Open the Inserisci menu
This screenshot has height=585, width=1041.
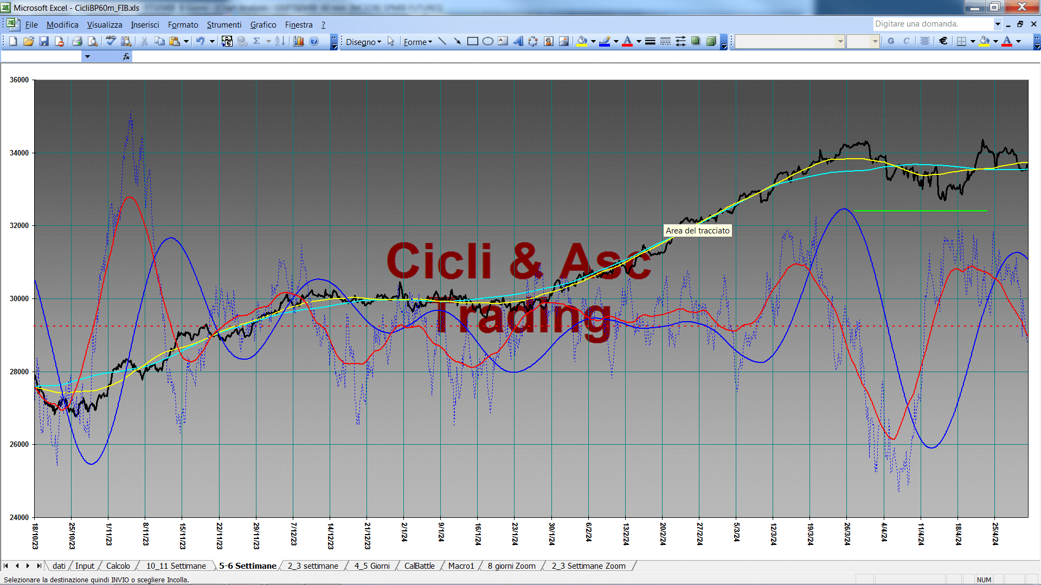145,25
